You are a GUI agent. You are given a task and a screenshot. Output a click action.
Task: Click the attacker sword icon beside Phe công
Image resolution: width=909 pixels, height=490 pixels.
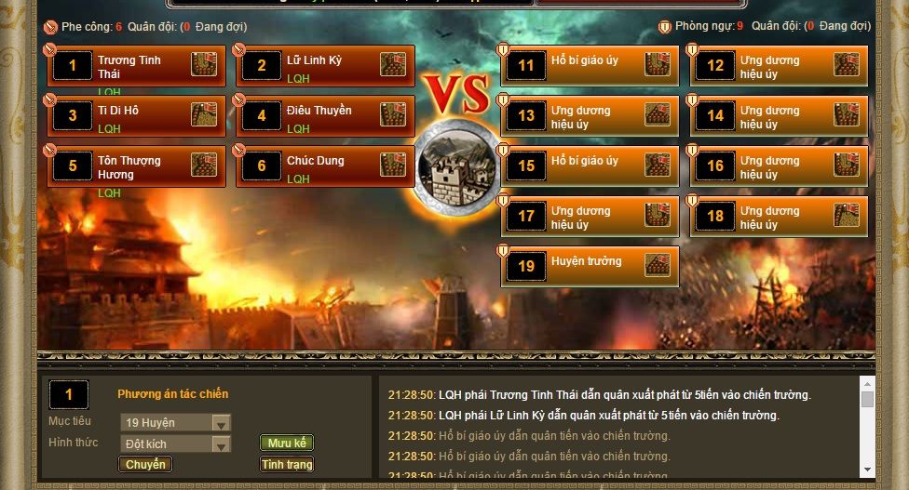51,27
